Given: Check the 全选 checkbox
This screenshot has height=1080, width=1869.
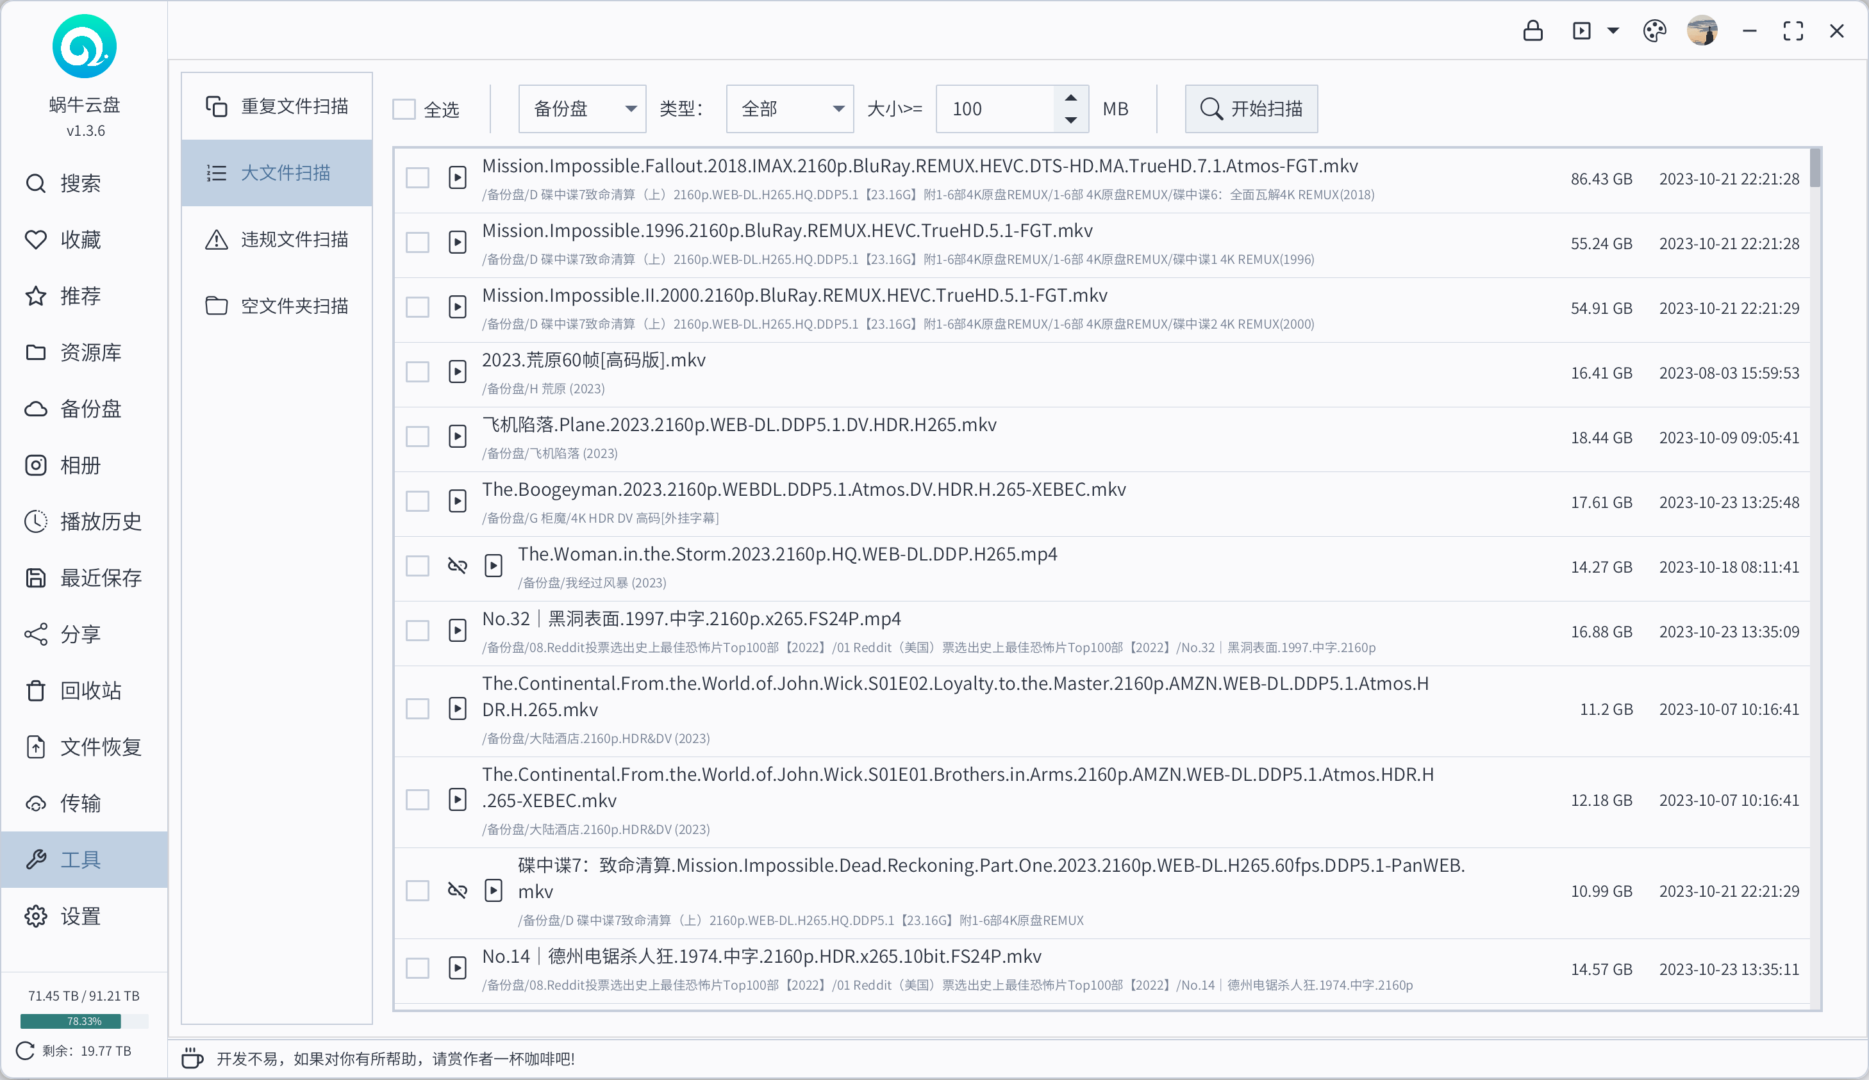Looking at the screenshot, I should click(x=403, y=109).
